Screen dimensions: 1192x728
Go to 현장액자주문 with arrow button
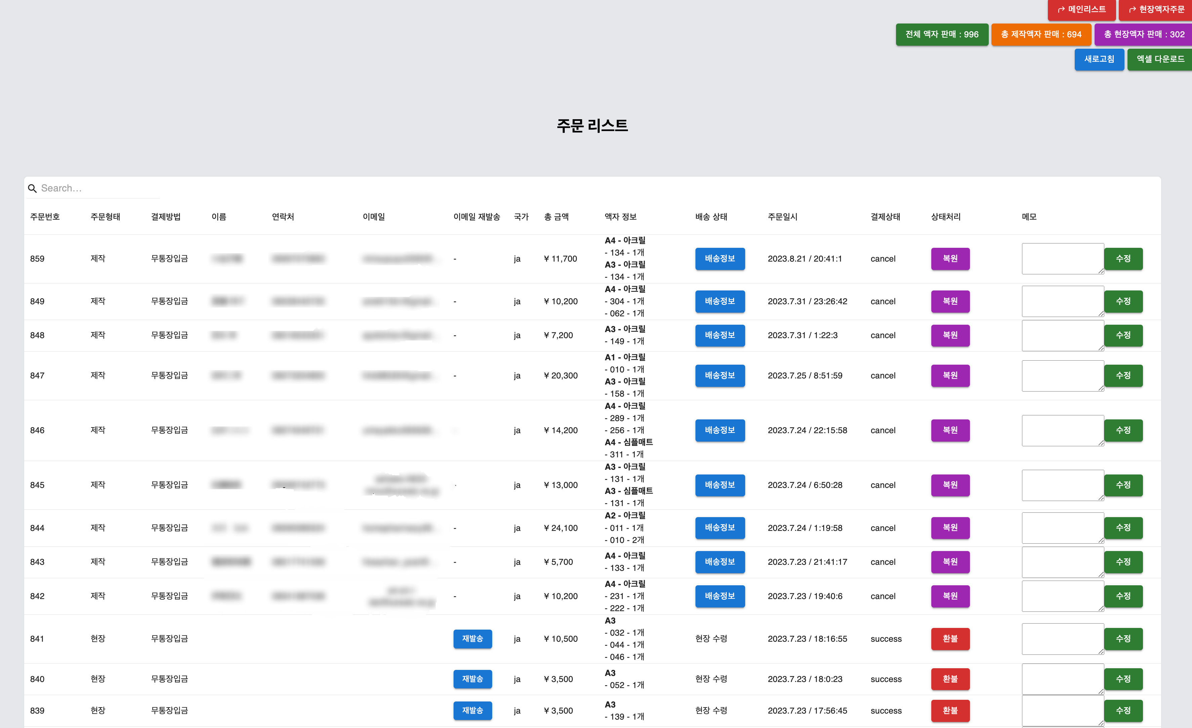pos(1156,10)
